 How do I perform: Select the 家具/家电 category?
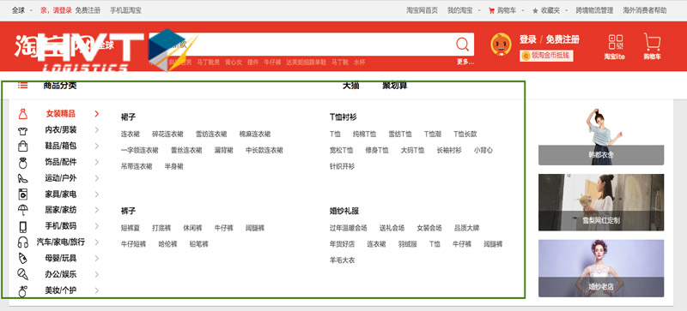point(61,194)
